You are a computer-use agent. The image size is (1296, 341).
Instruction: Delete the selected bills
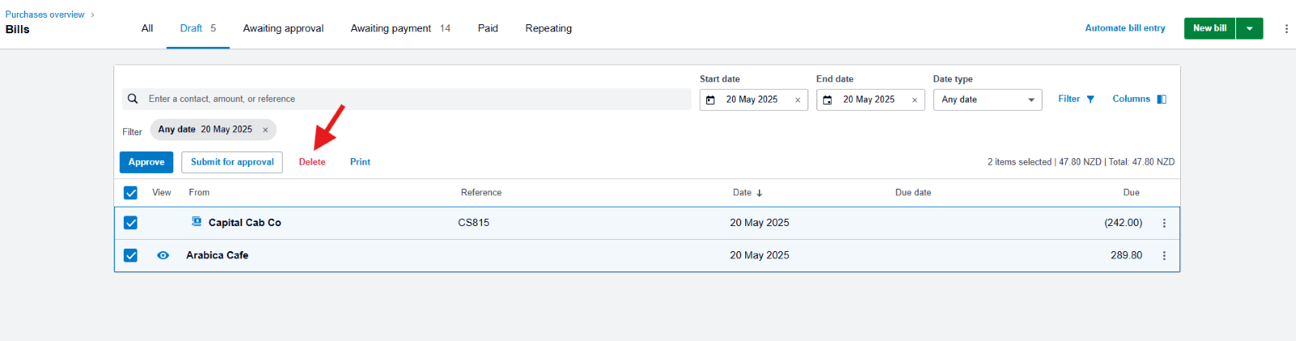pos(312,162)
